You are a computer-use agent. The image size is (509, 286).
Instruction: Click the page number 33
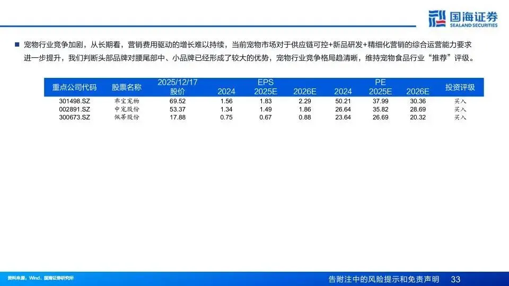pyautogui.click(x=456, y=279)
